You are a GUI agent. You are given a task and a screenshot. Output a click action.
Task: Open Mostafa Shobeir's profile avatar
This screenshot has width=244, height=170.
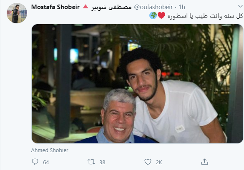[x=17, y=13]
